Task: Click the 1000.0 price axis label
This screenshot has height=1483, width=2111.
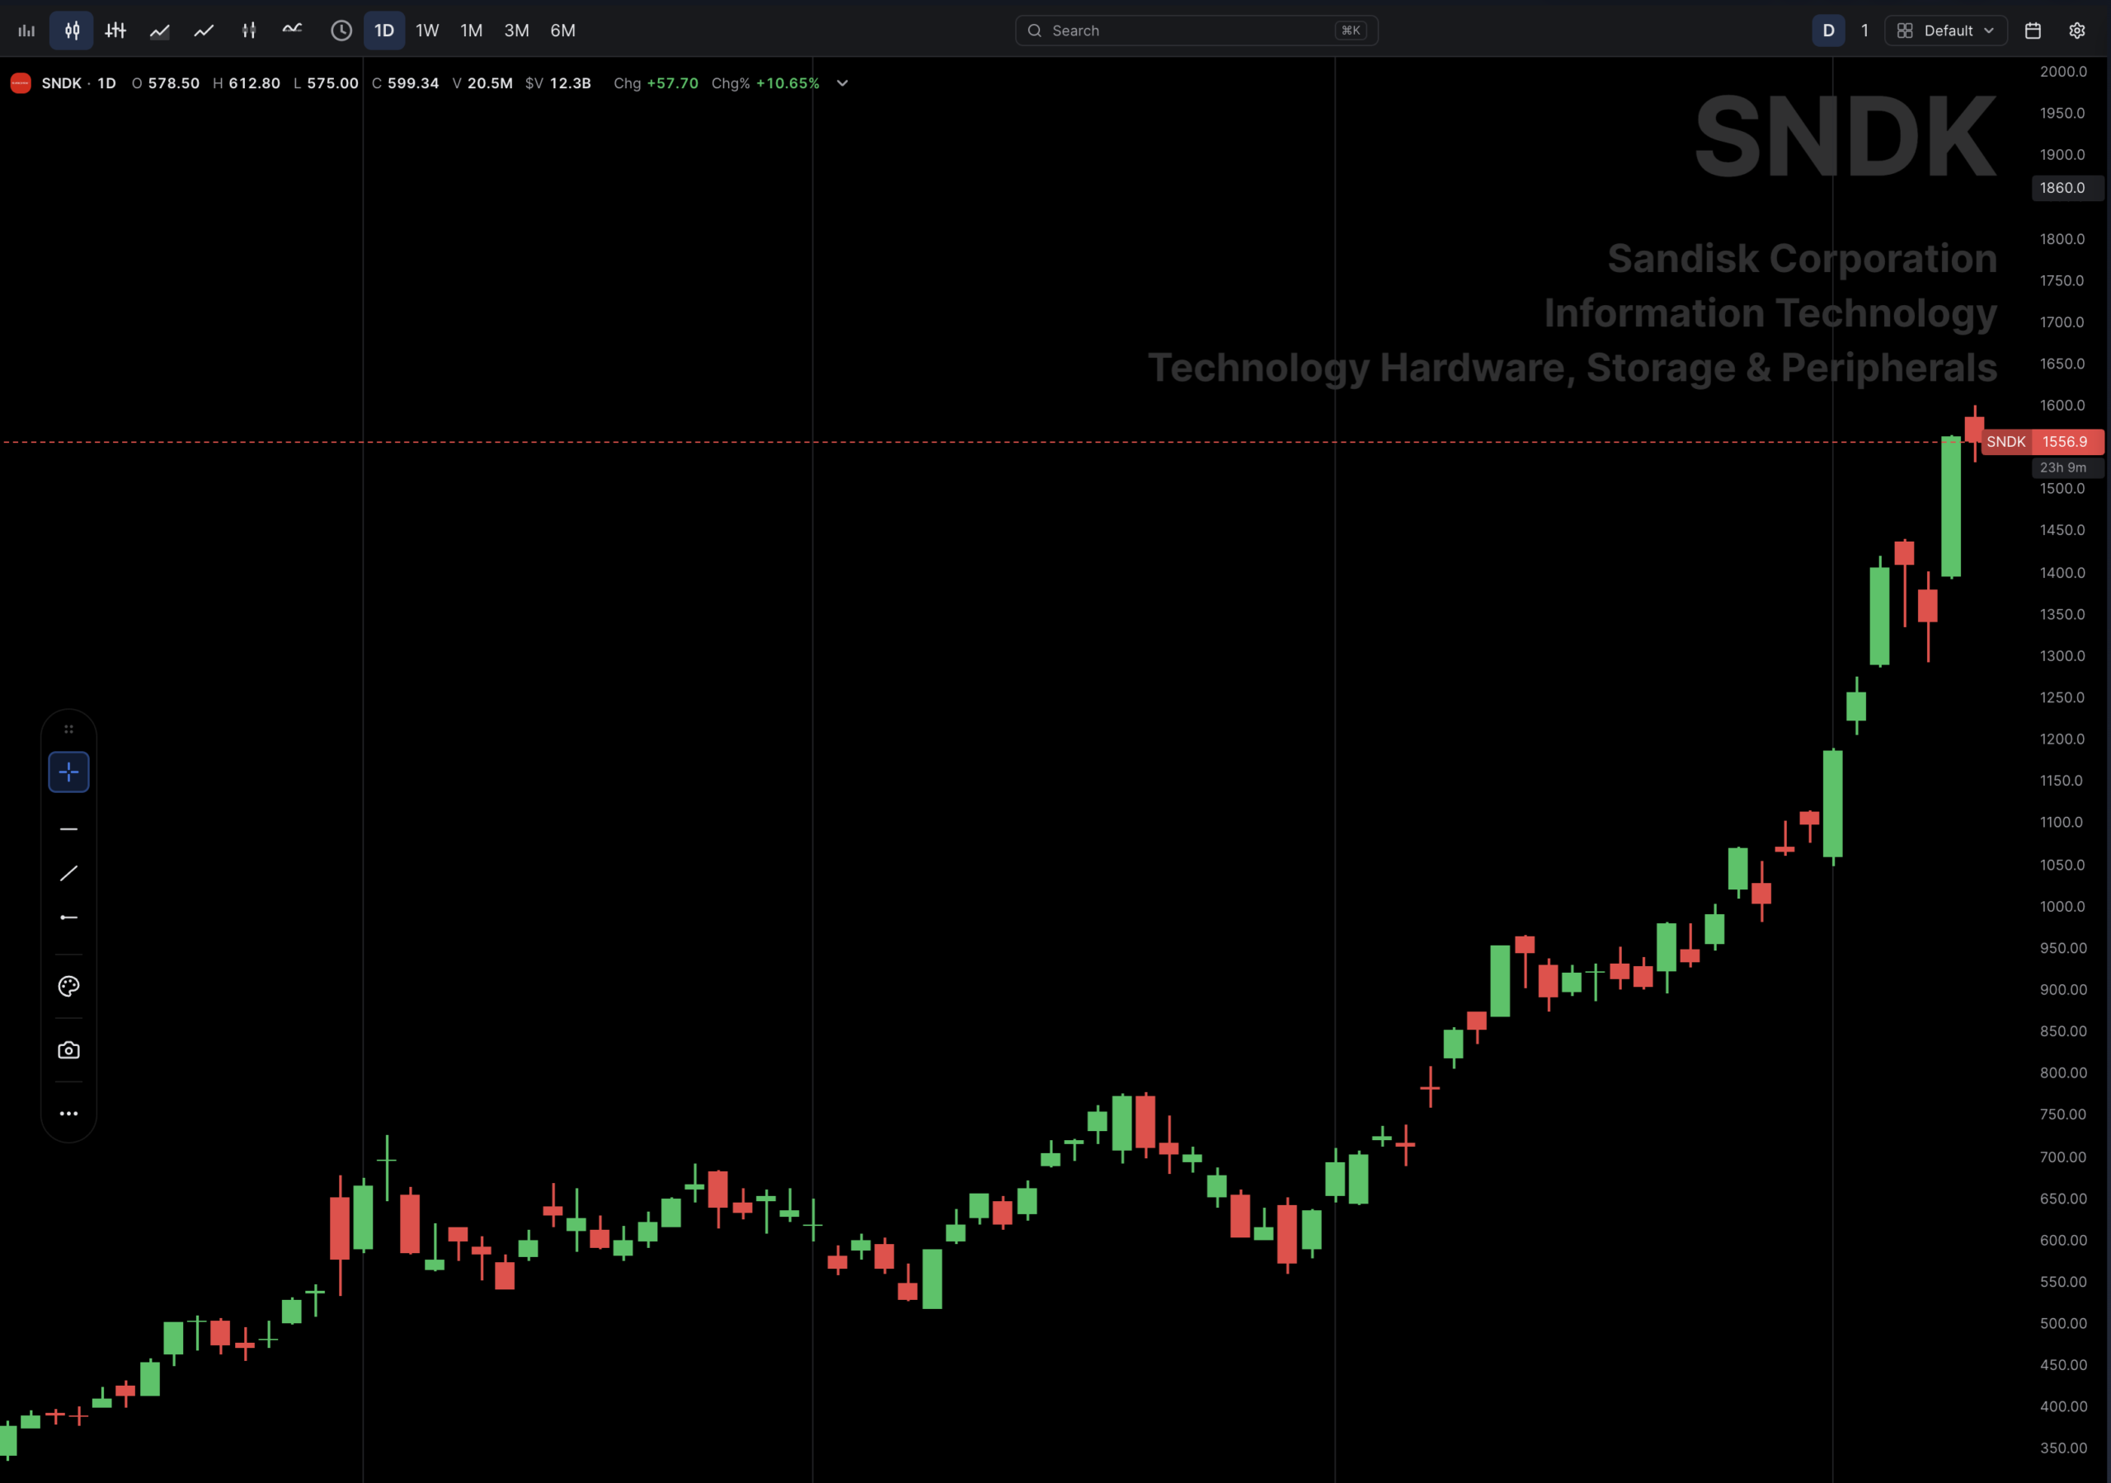Action: (2063, 907)
